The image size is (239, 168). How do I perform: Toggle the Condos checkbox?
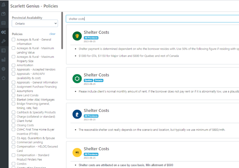(14, 164)
